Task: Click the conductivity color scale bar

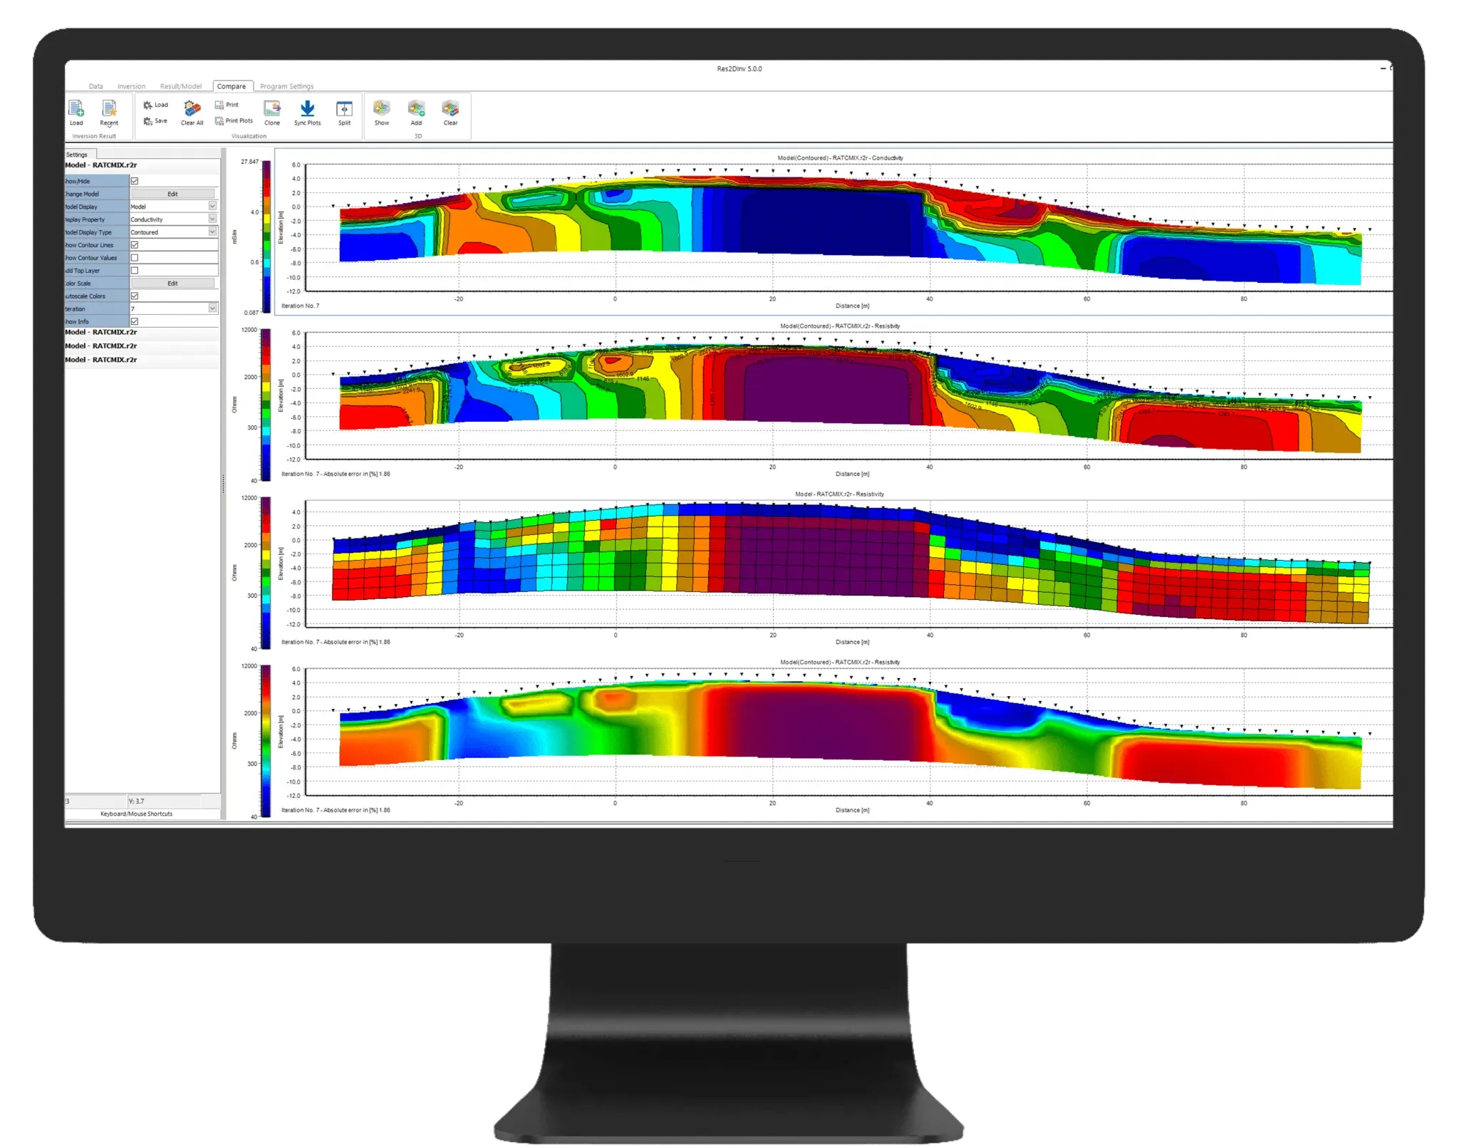Action: (x=266, y=237)
